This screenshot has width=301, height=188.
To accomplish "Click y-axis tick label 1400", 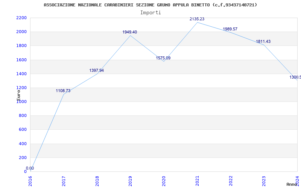I will [x=21, y=74].
